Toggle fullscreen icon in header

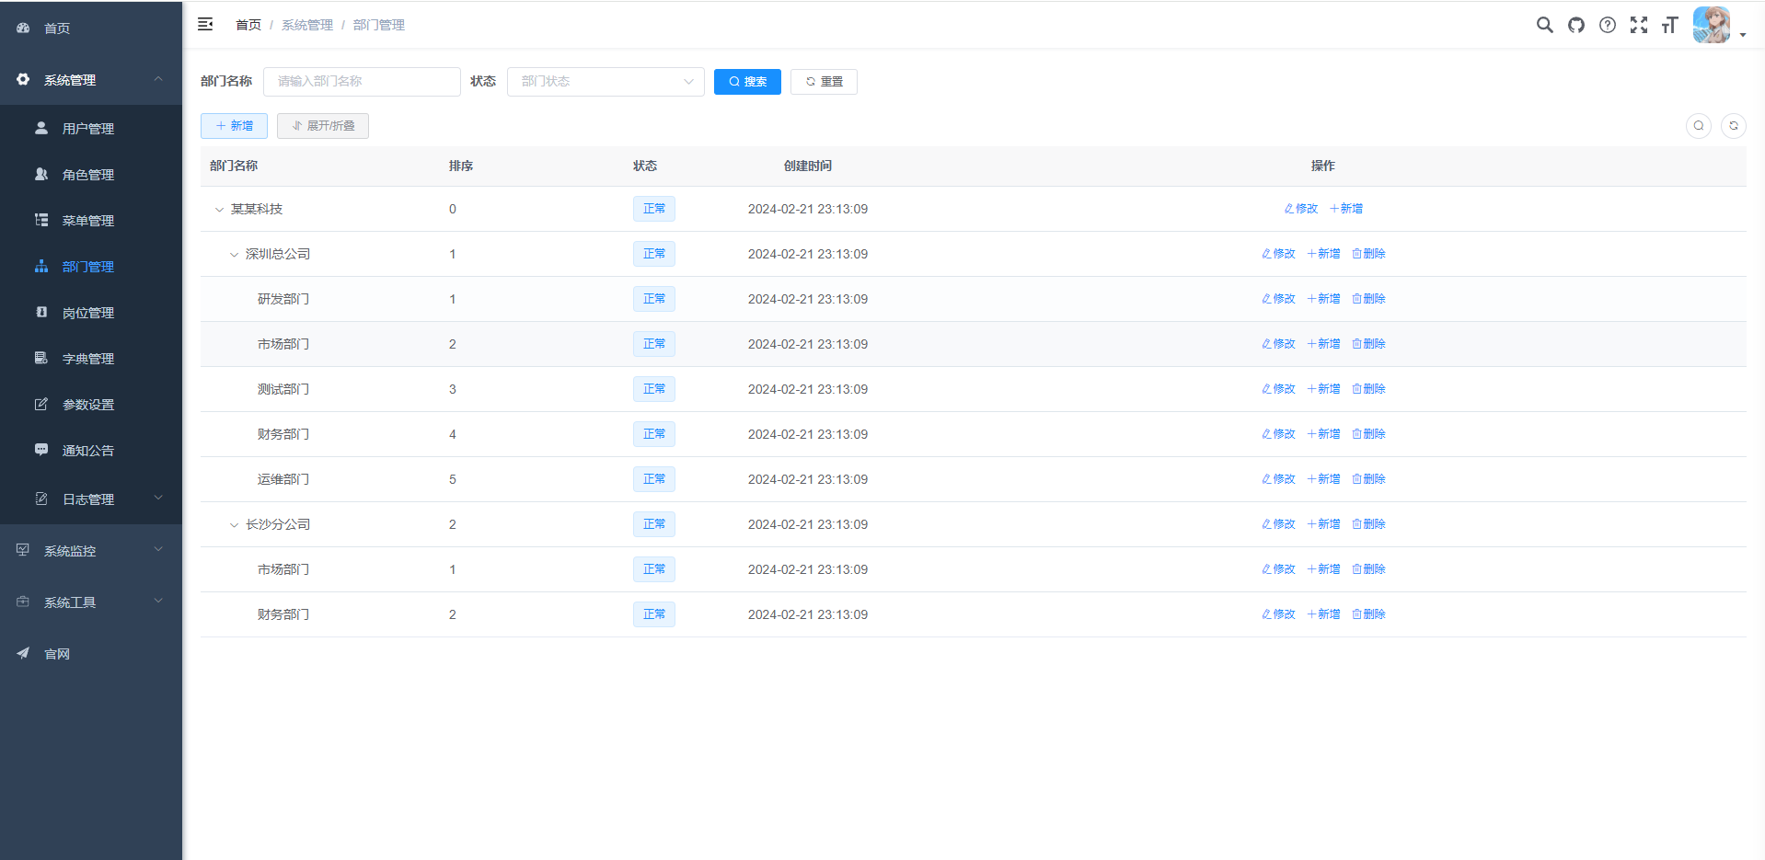coord(1639,25)
